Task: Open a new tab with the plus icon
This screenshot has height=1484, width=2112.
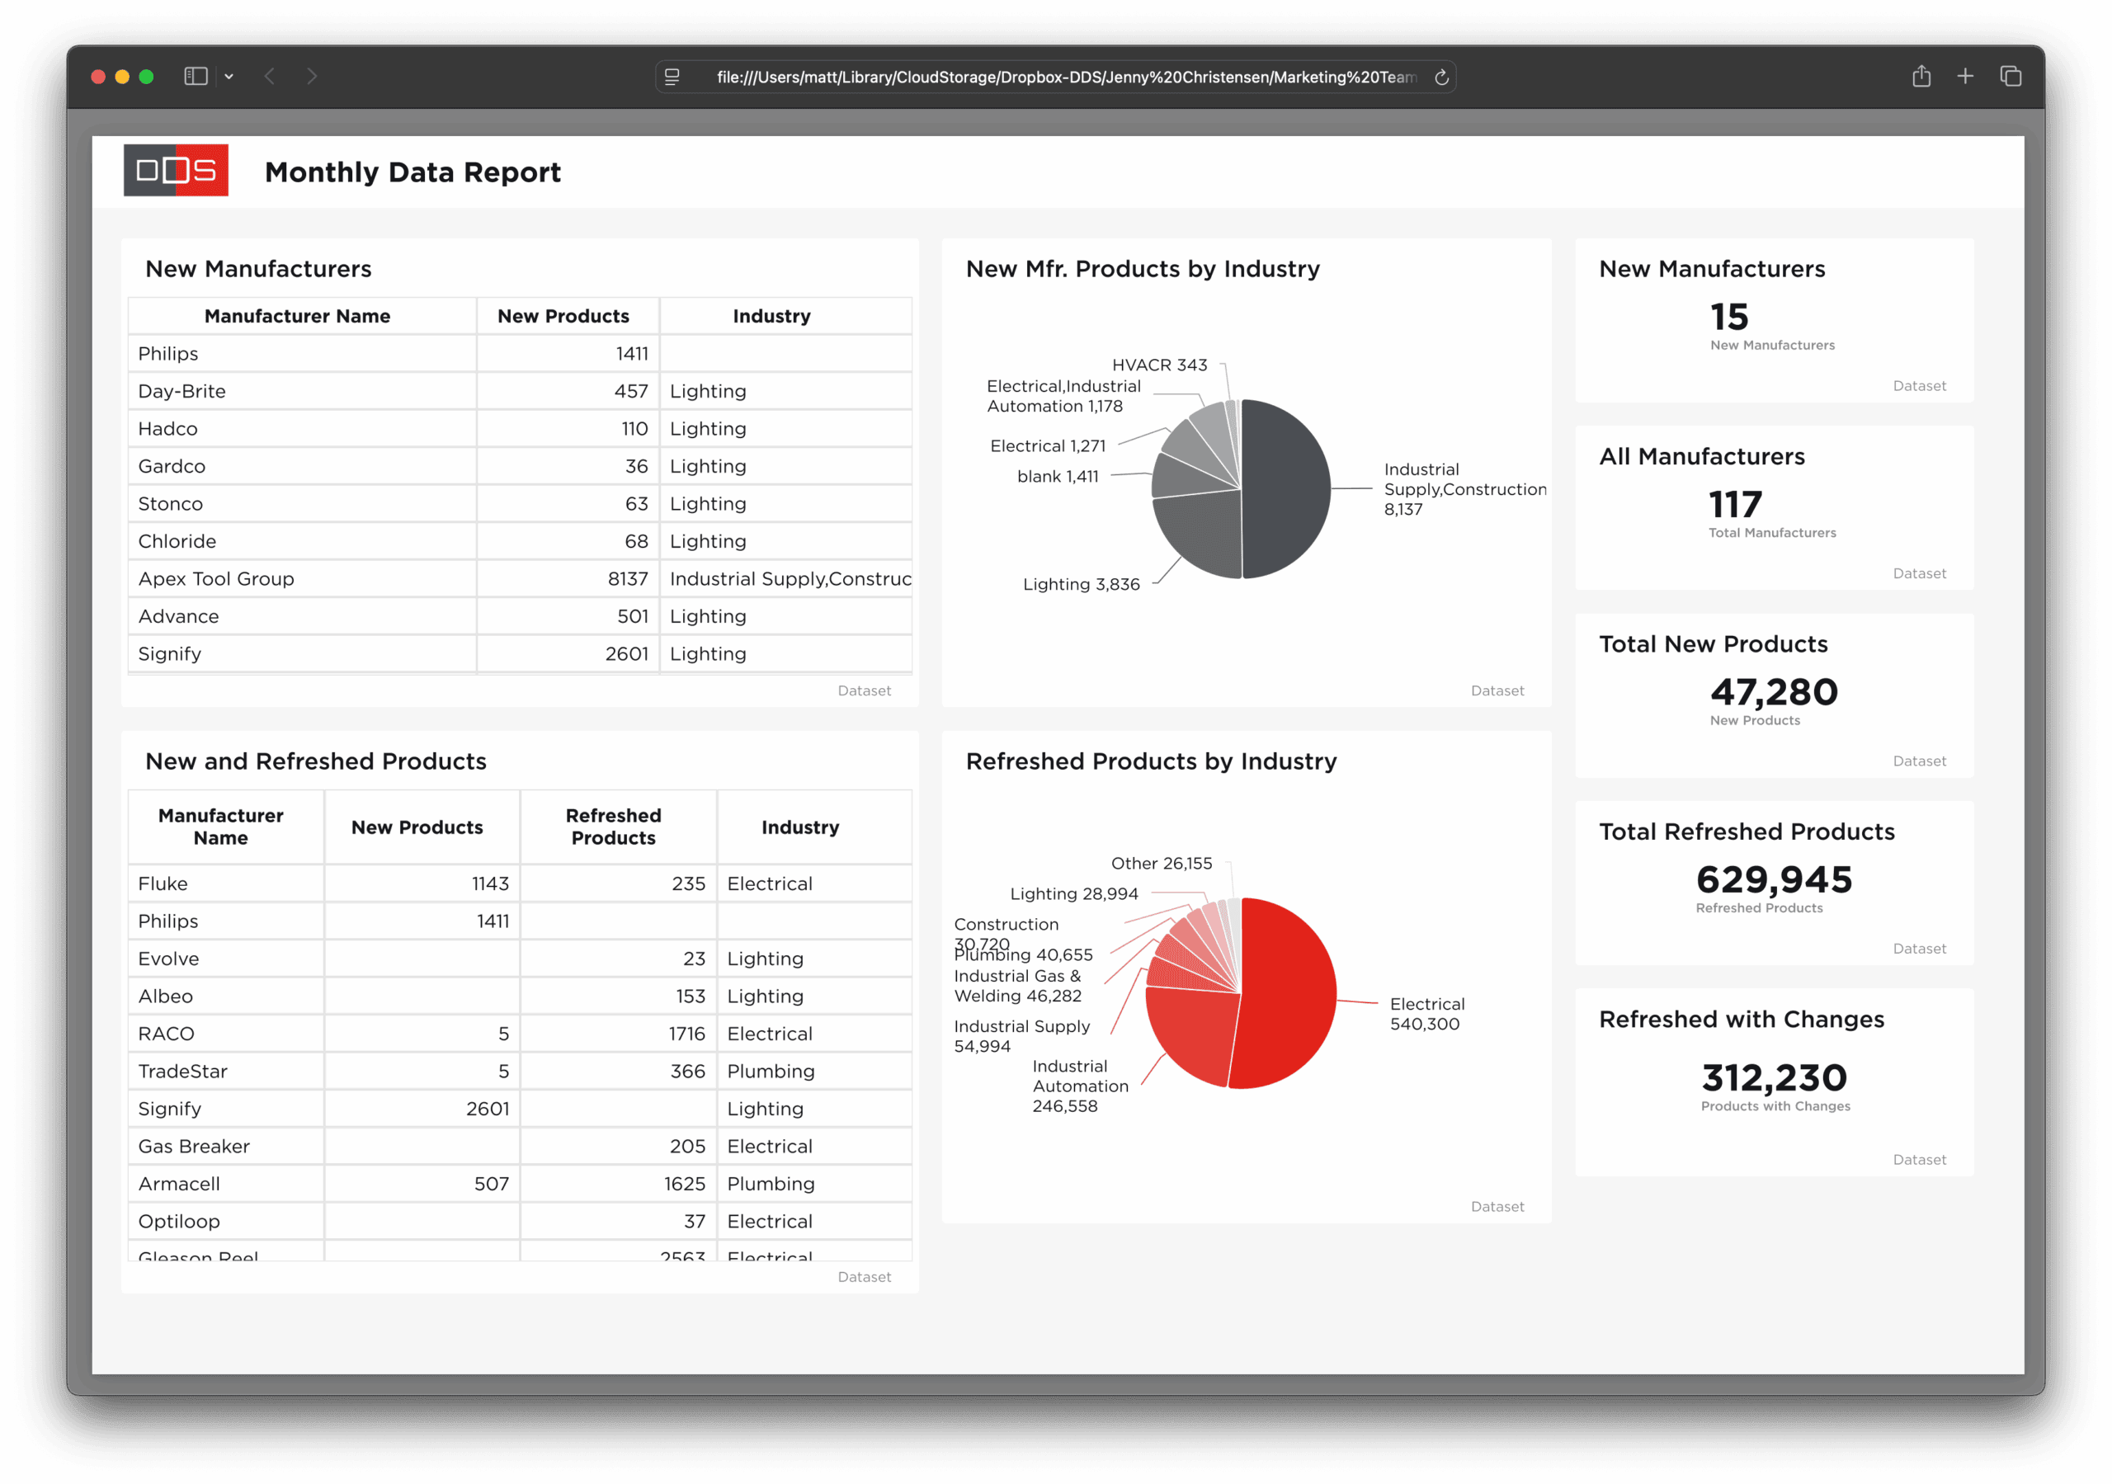Action: click(1965, 77)
